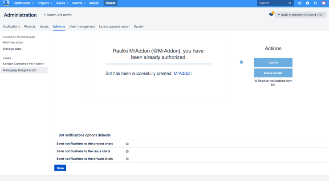Open the settings gear icon
Image resolution: width=329 pixels, height=181 pixels.
[315, 3]
